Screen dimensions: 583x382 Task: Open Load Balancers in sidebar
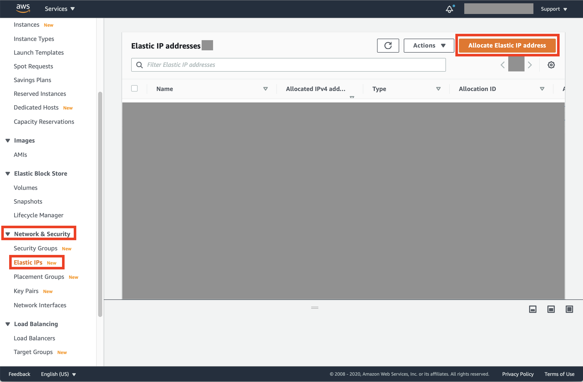[x=34, y=338]
